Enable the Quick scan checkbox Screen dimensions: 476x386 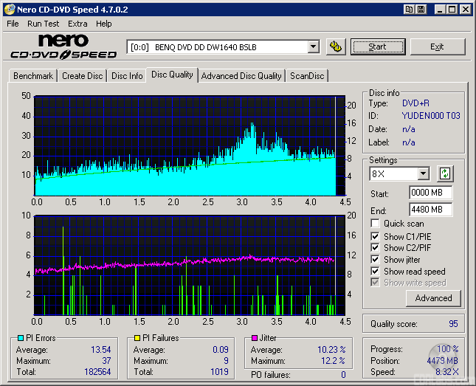376,224
